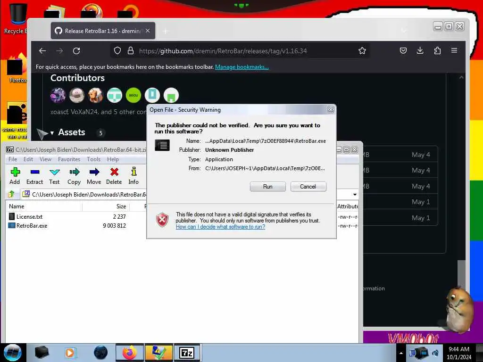Viewport: 483px width, 362px height.
Task: Click size value 2 237
Action: [x=119, y=217]
